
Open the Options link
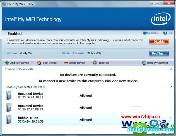tap(153, 33)
